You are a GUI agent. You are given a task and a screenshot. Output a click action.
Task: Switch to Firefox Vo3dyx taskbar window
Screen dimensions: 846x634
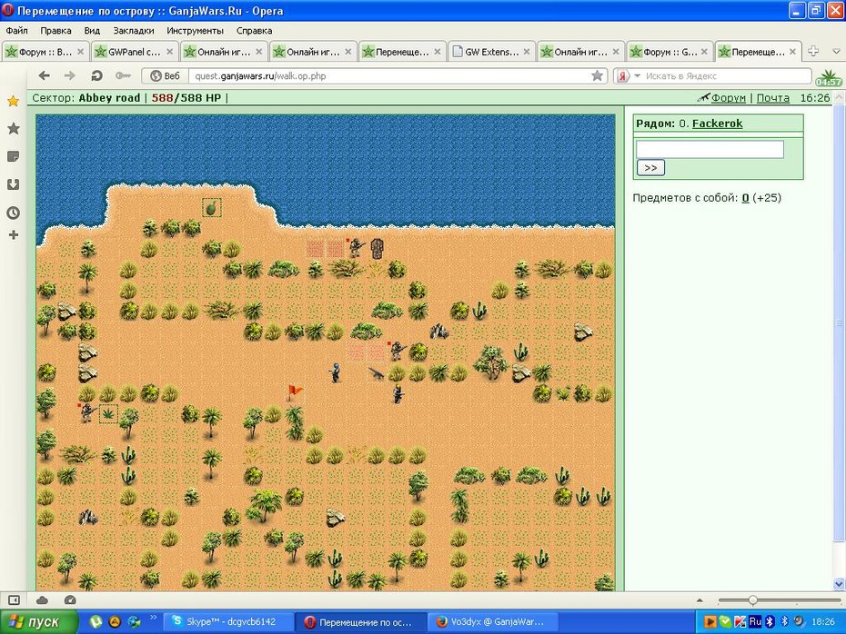(493, 622)
